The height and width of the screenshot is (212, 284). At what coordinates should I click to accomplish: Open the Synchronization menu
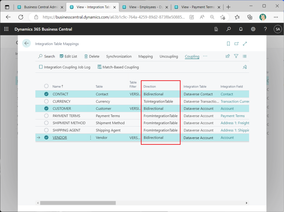[119, 56]
